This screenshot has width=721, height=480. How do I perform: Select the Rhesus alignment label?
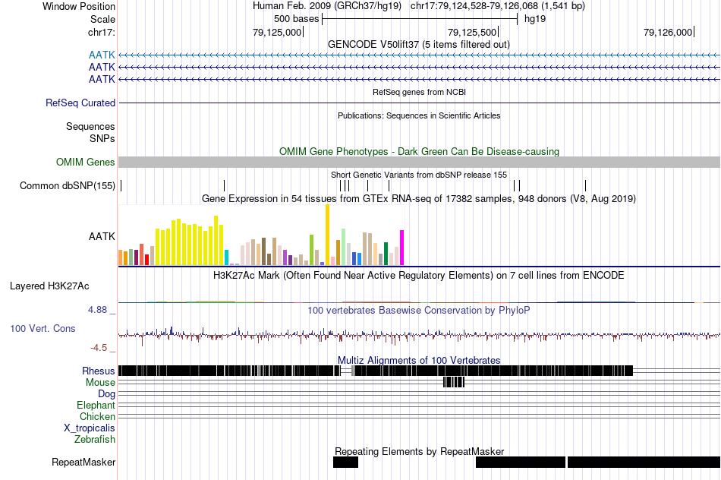tap(99, 371)
